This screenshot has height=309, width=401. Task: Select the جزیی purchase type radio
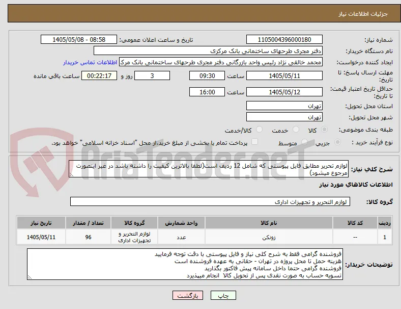coord(337,142)
